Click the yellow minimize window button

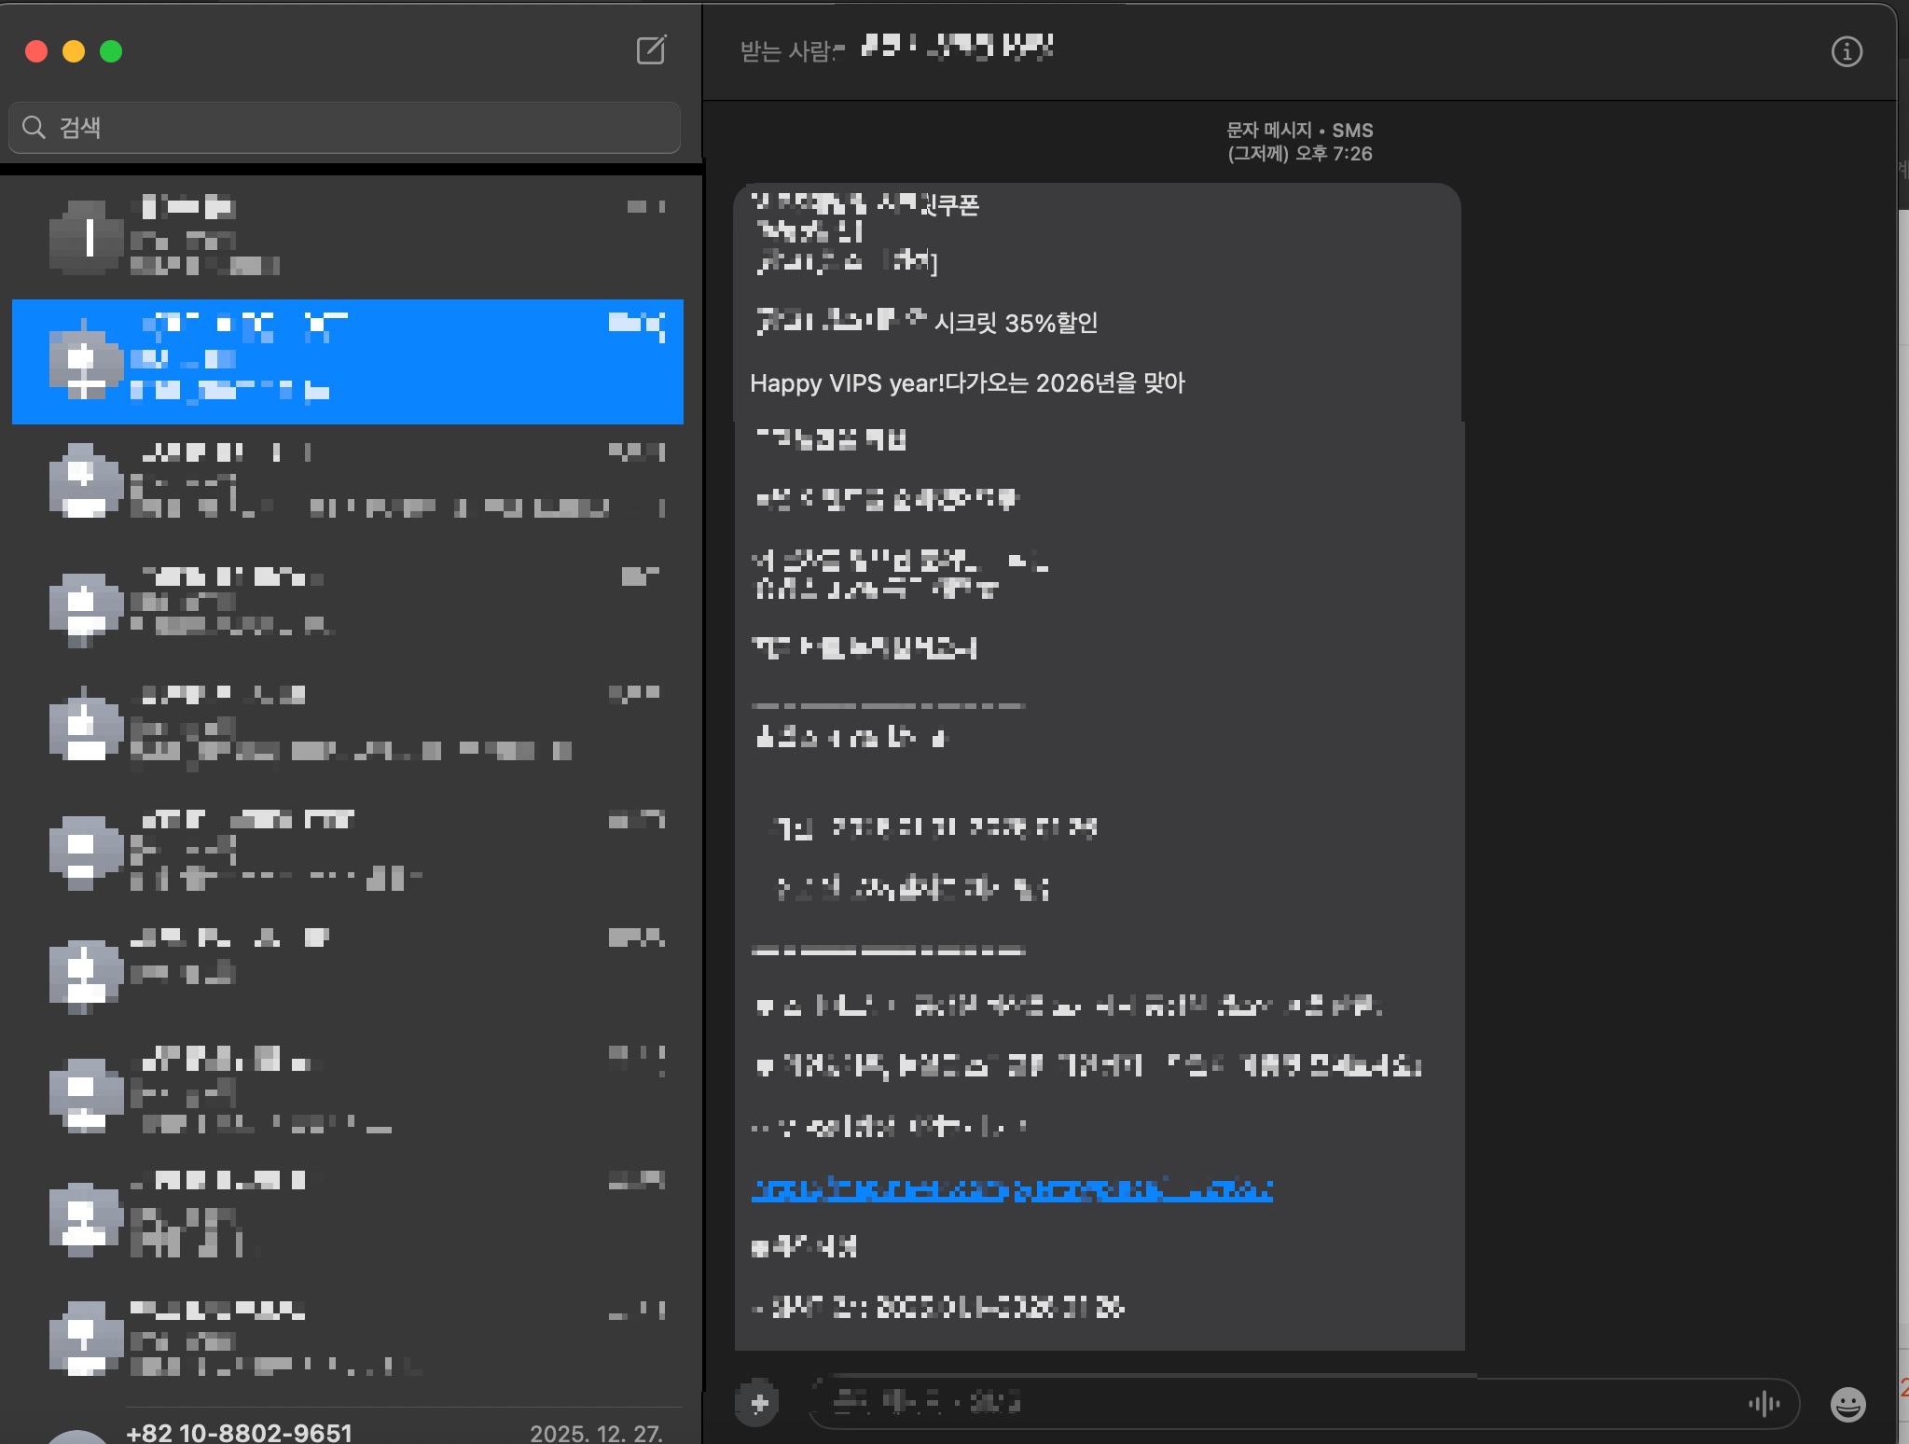coord(74,51)
